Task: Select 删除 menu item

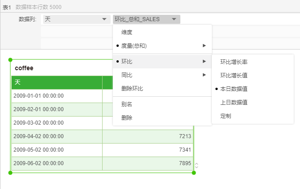Action: click(x=127, y=117)
